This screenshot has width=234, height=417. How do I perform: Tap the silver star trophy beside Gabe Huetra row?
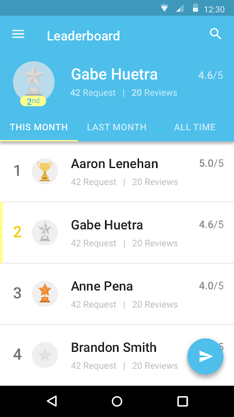coord(45,232)
